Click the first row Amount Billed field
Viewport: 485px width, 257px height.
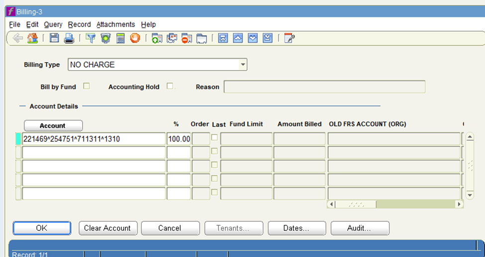pyautogui.click(x=299, y=139)
